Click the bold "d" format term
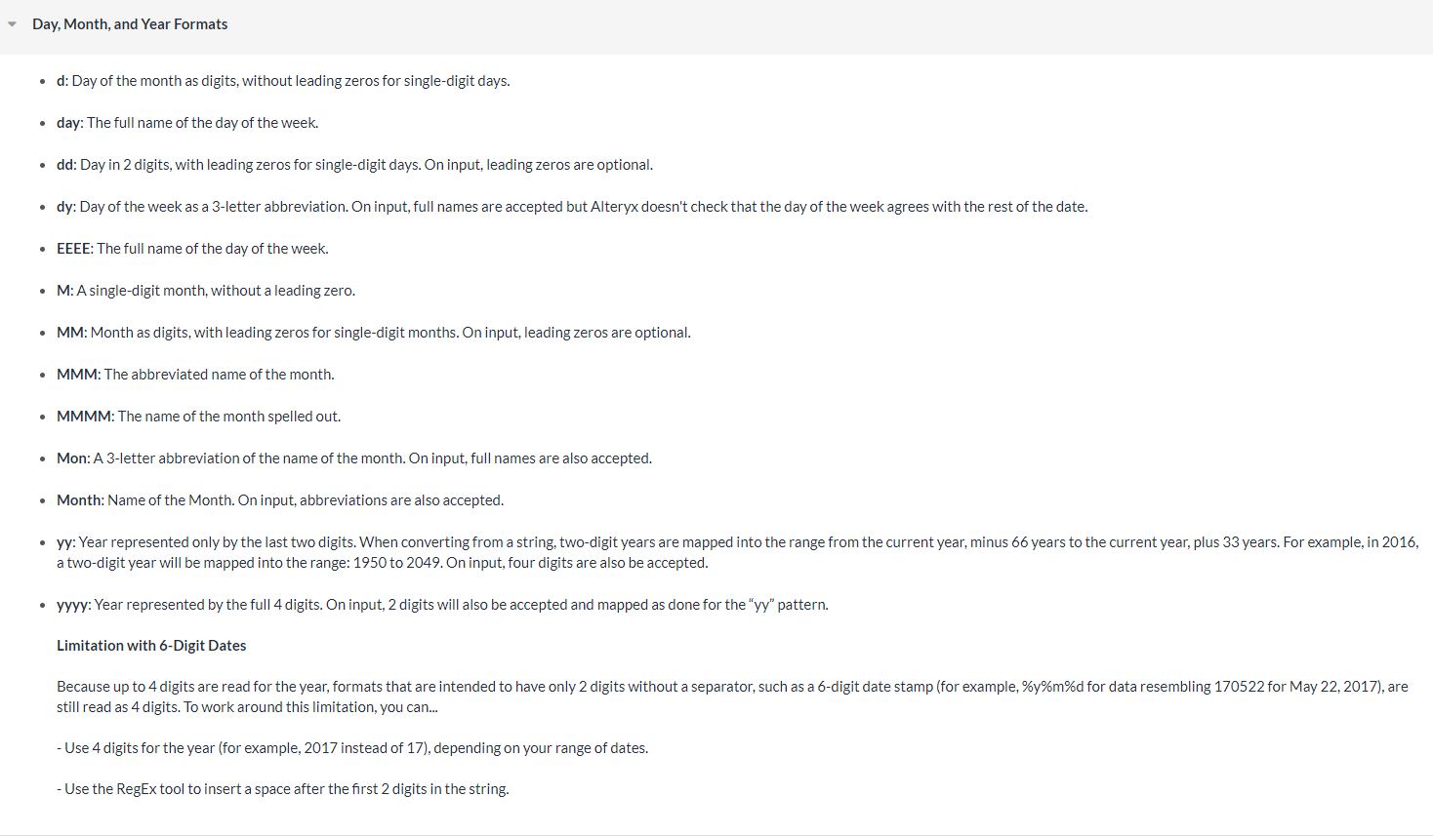Viewport: 1433px width, 836px height. [x=61, y=81]
